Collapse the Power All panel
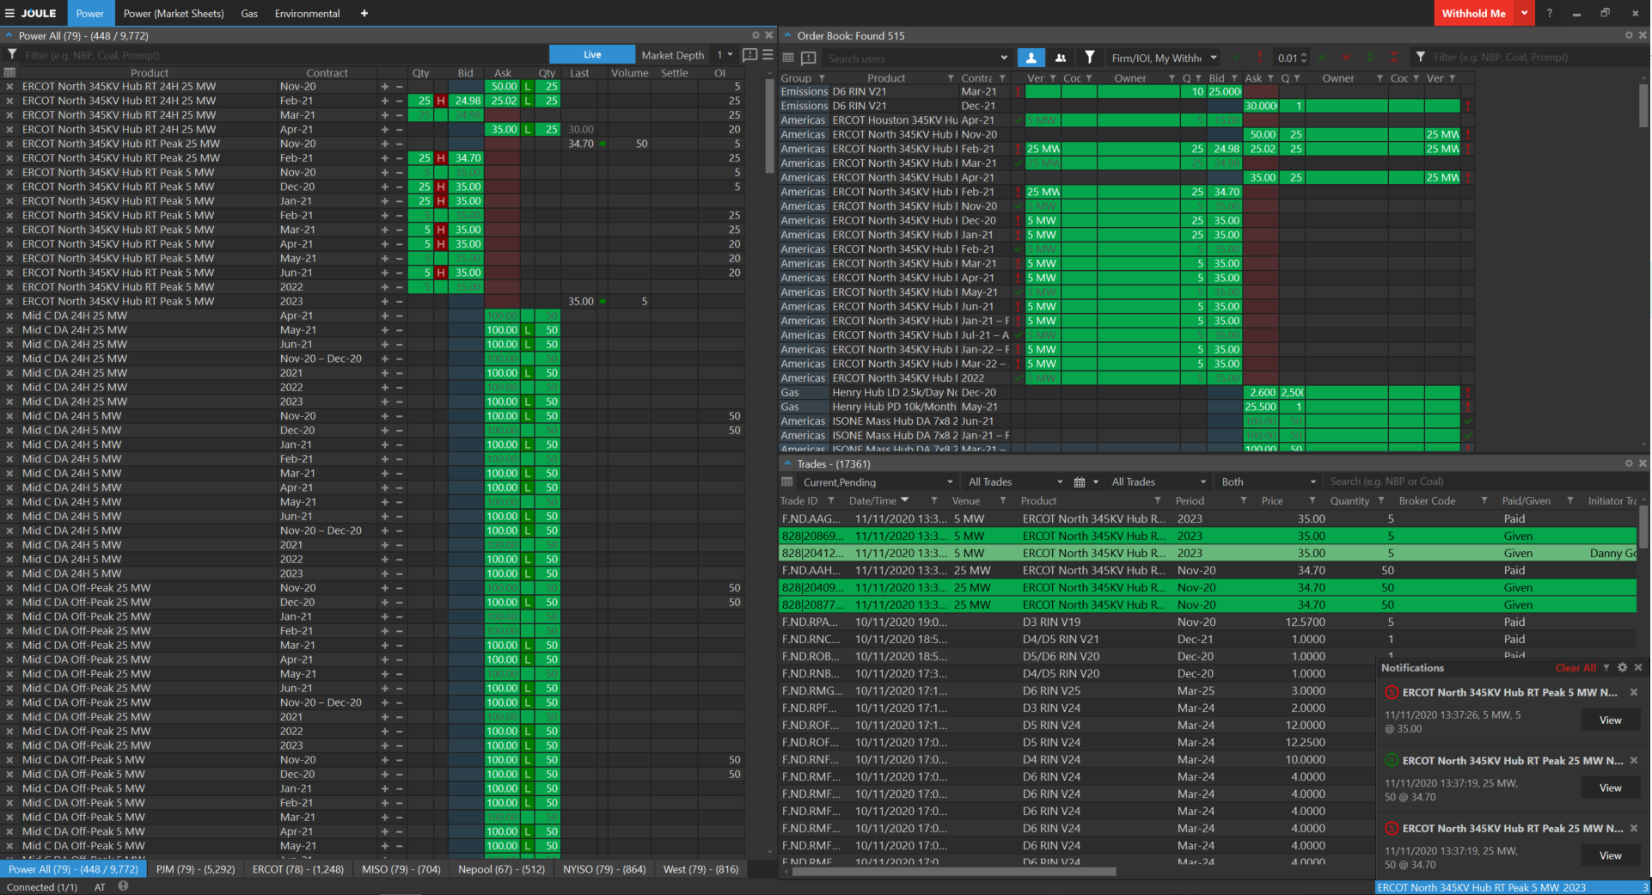The image size is (1652, 895). click(9, 35)
